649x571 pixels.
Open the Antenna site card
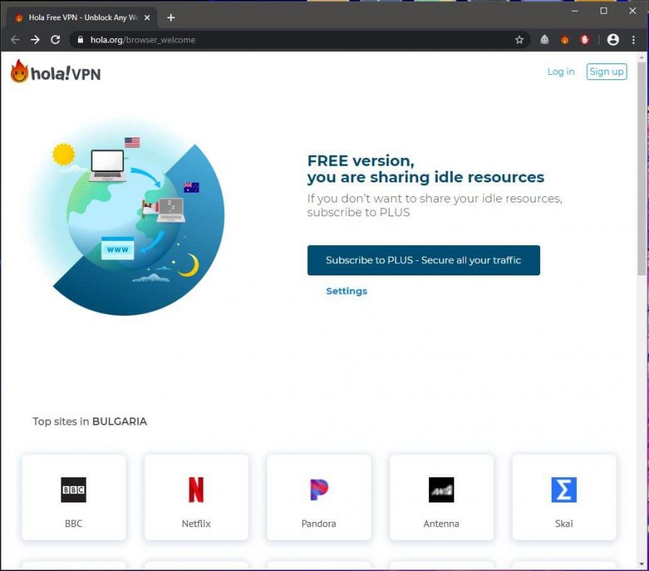(441, 497)
